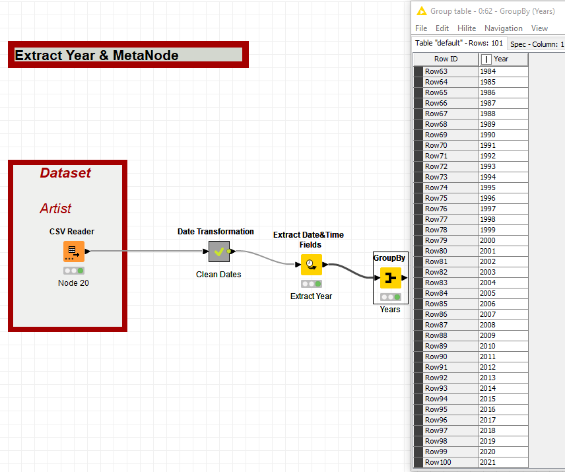
Task: Sort by the Row ID column header
Action: coord(446,59)
